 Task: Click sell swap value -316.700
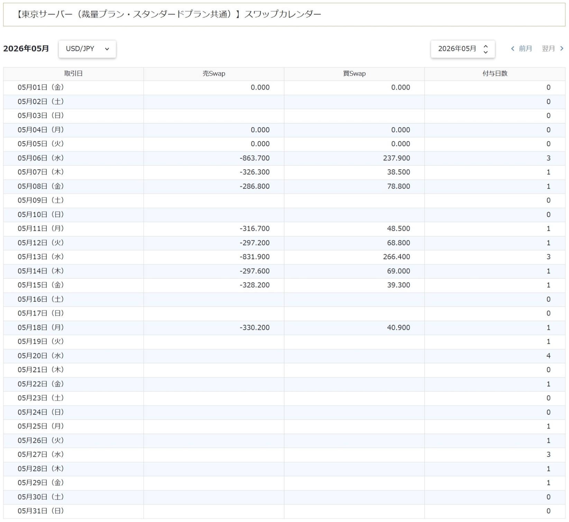pyautogui.click(x=255, y=229)
